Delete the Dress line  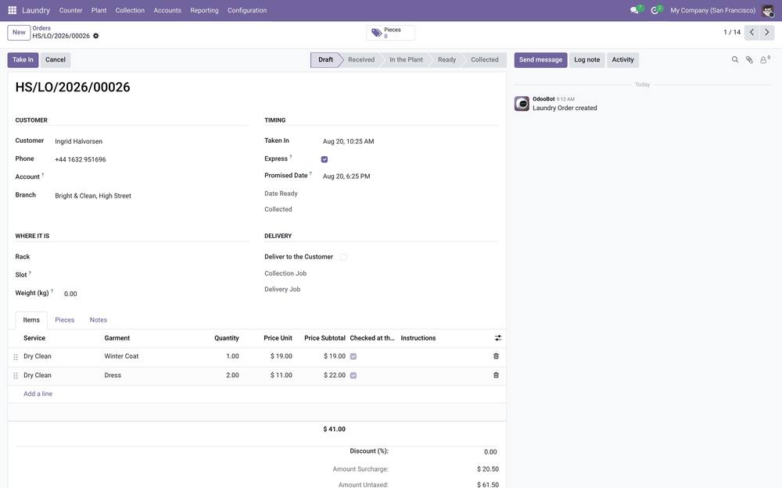[x=496, y=375]
